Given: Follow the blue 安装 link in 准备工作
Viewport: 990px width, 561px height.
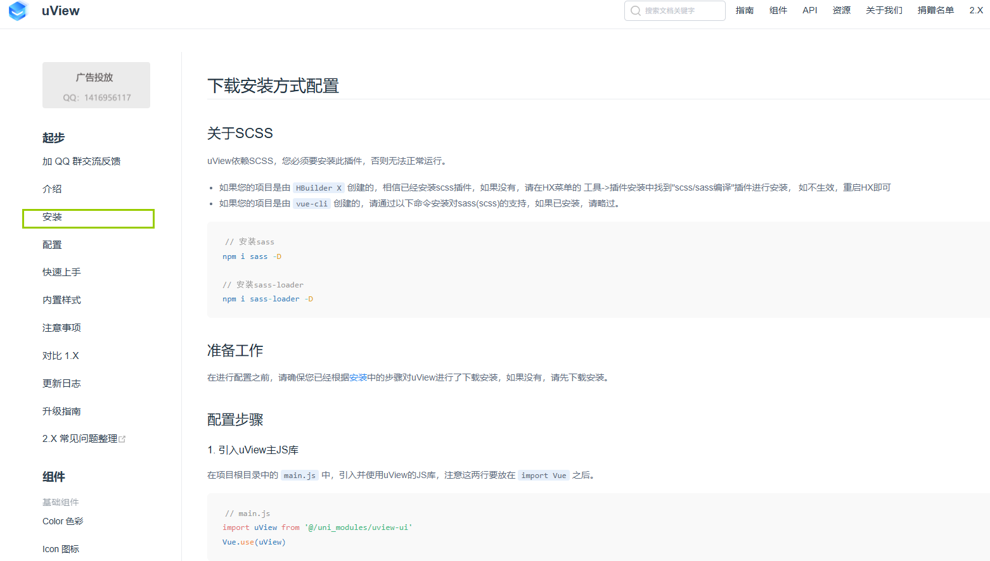Looking at the screenshot, I should coord(358,377).
